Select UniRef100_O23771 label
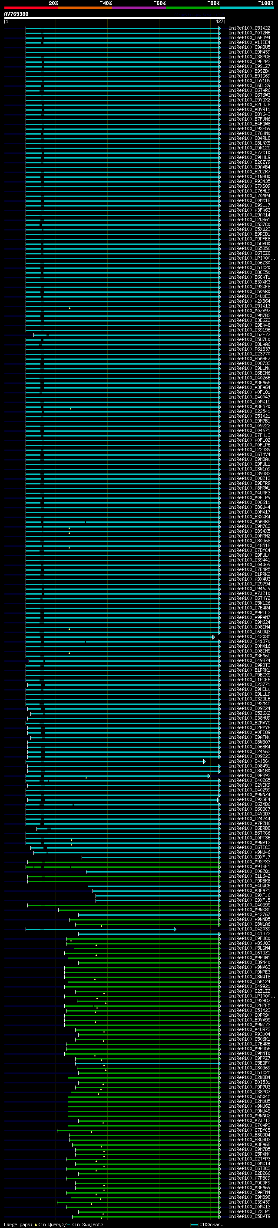 click(249, 684)
